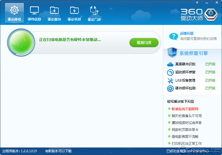
Task: Click the 硬件损坏检测 label
Action: (x=185, y=88)
